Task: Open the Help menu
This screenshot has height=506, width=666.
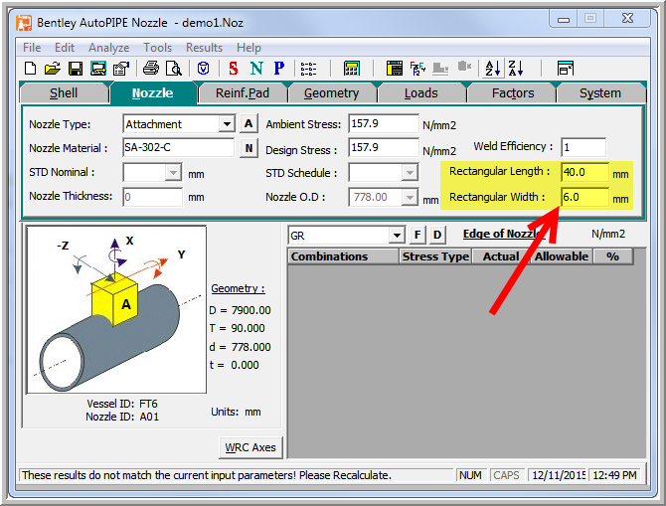Action: tap(249, 48)
